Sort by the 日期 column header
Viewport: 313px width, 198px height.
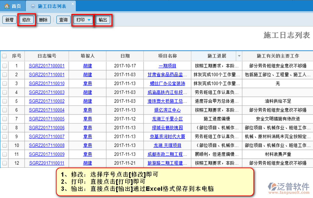pyautogui.click(x=125, y=56)
